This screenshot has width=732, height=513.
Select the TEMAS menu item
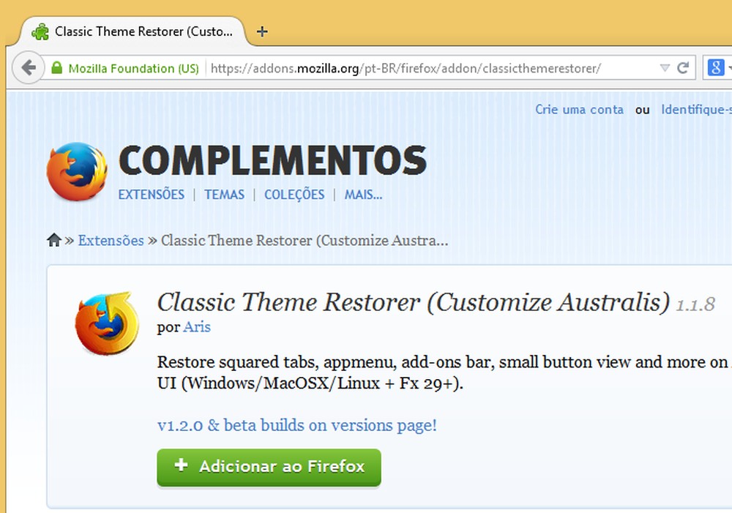(x=224, y=195)
